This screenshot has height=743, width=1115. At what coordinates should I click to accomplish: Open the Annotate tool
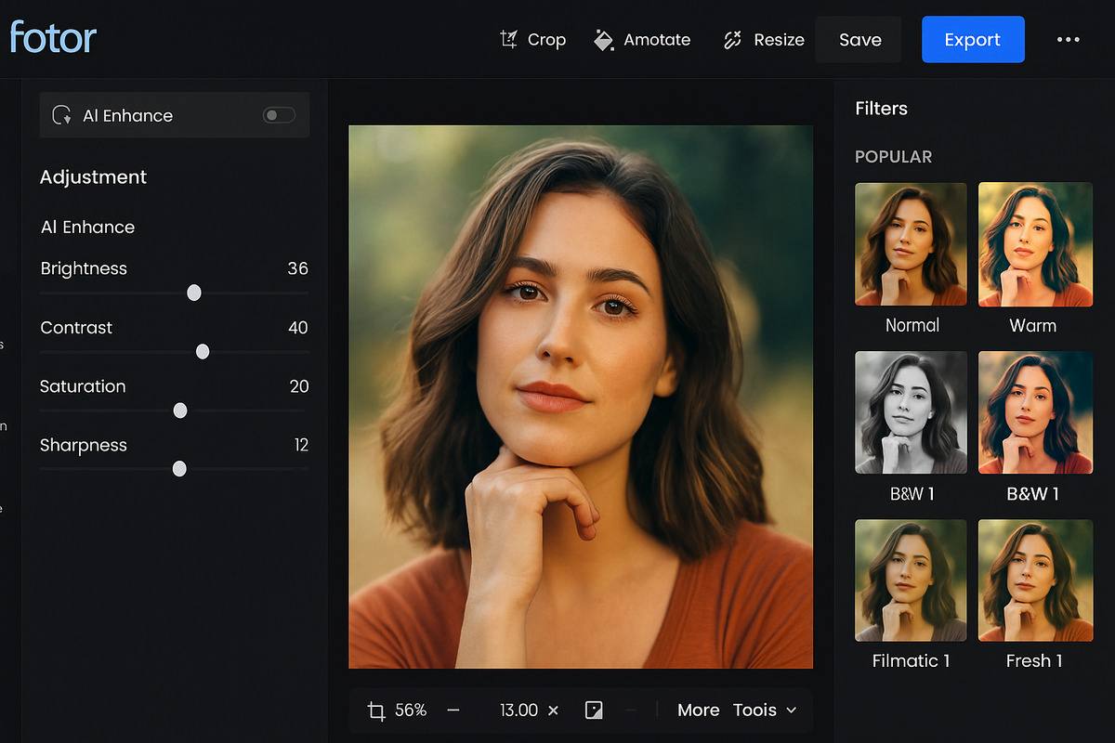click(642, 39)
